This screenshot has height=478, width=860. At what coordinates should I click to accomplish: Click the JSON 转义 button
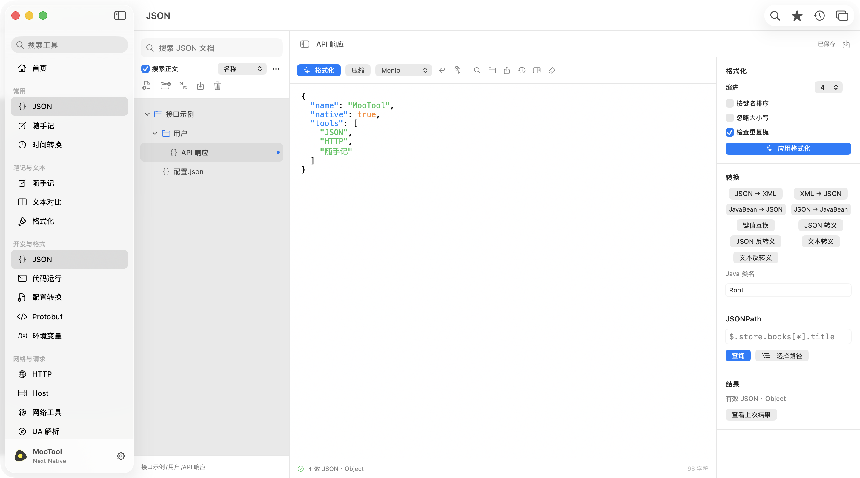click(x=820, y=225)
